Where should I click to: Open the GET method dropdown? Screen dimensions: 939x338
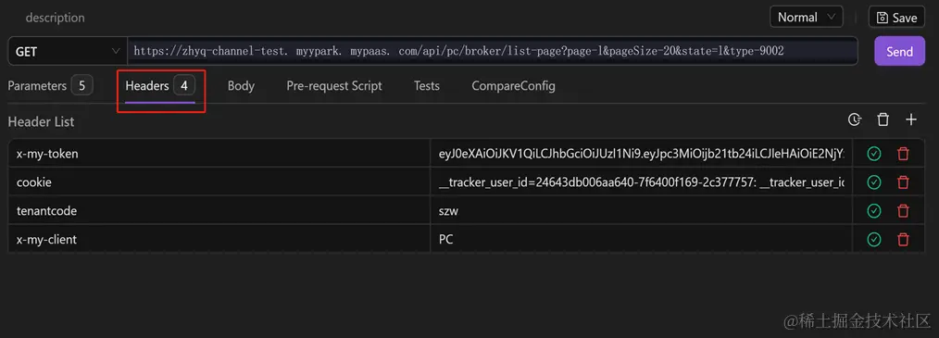[67, 52]
